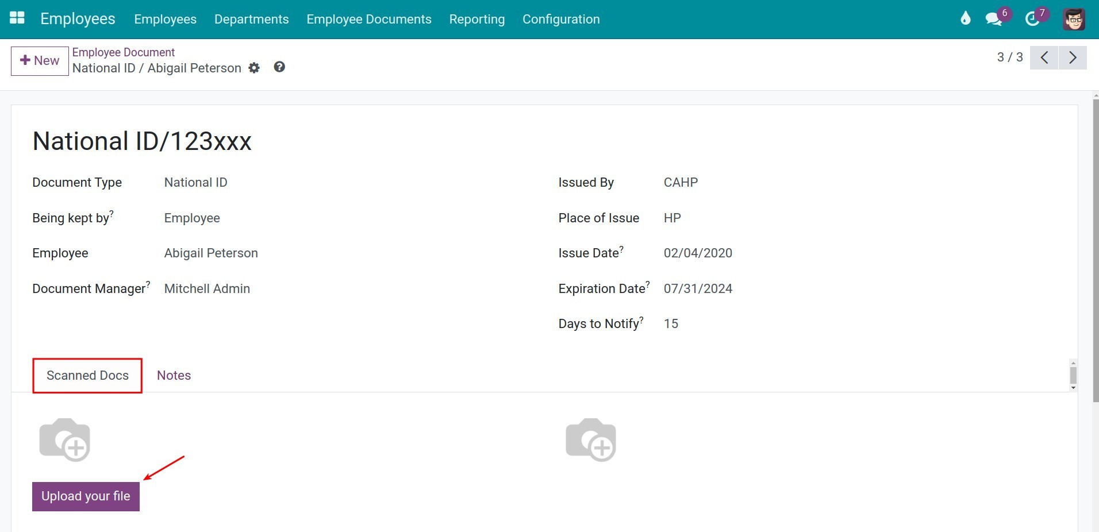The image size is (1099, 532).
Task: Click the Being kept by help tooltip mark
Action: [x=112, y=213]
